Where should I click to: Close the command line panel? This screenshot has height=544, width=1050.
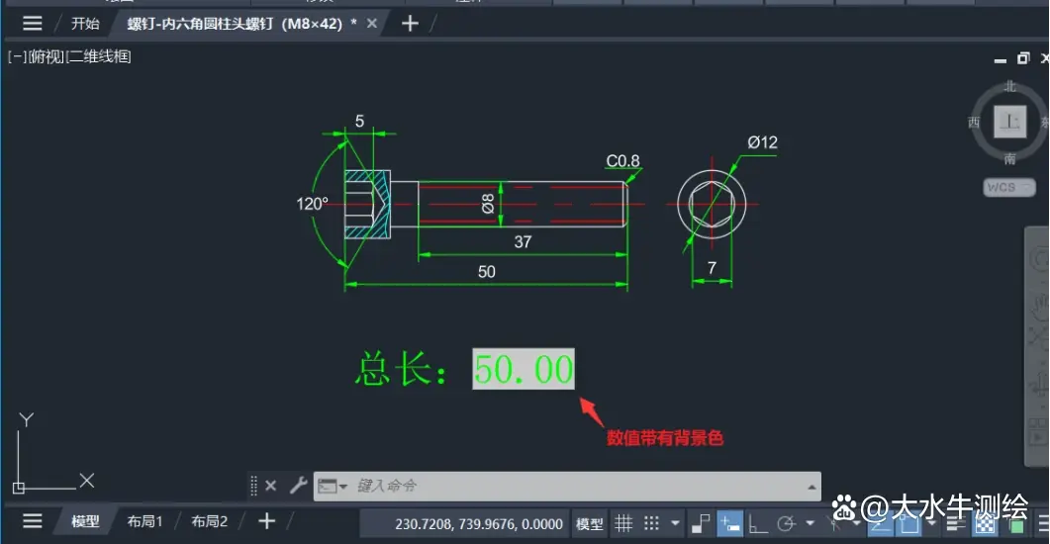coord(270,486)
